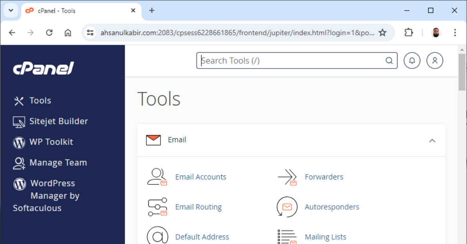Image resolution: width=467 pixels, height=244 pixels.
Task: Select the Default Address @ icon
Action: 157,235
